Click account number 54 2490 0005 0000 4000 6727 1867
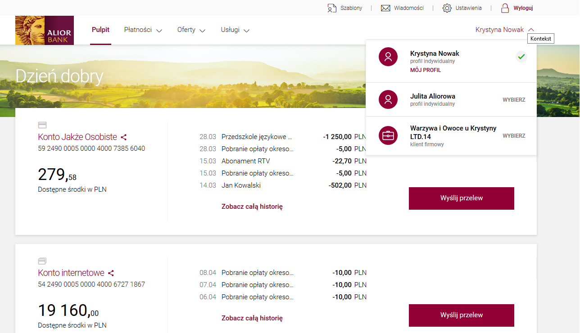 click(x=91, y=284)
